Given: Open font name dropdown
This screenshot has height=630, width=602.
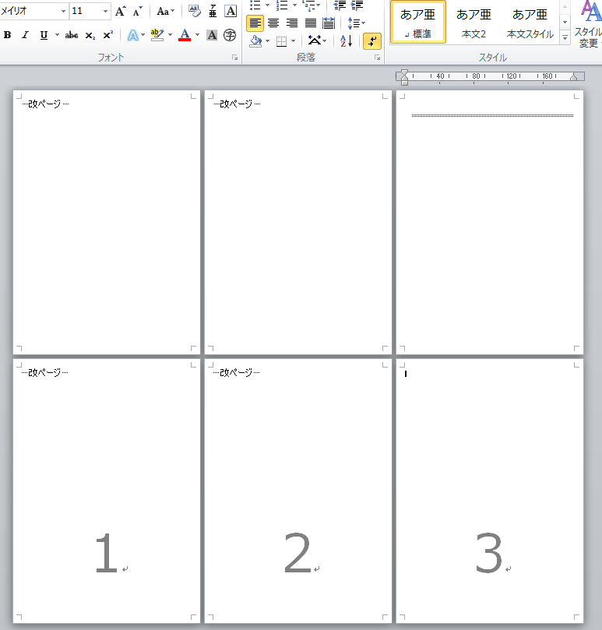Looking at the screenshot, I should tap(63, 11).
